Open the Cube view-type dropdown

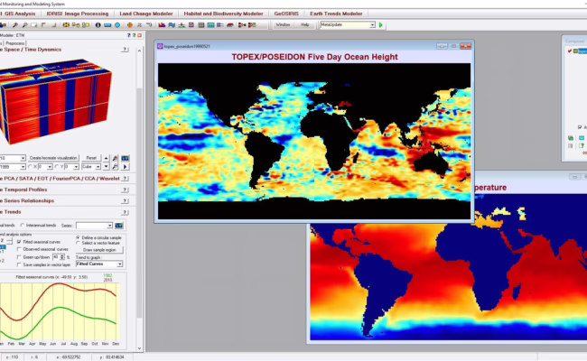point(98,166)
